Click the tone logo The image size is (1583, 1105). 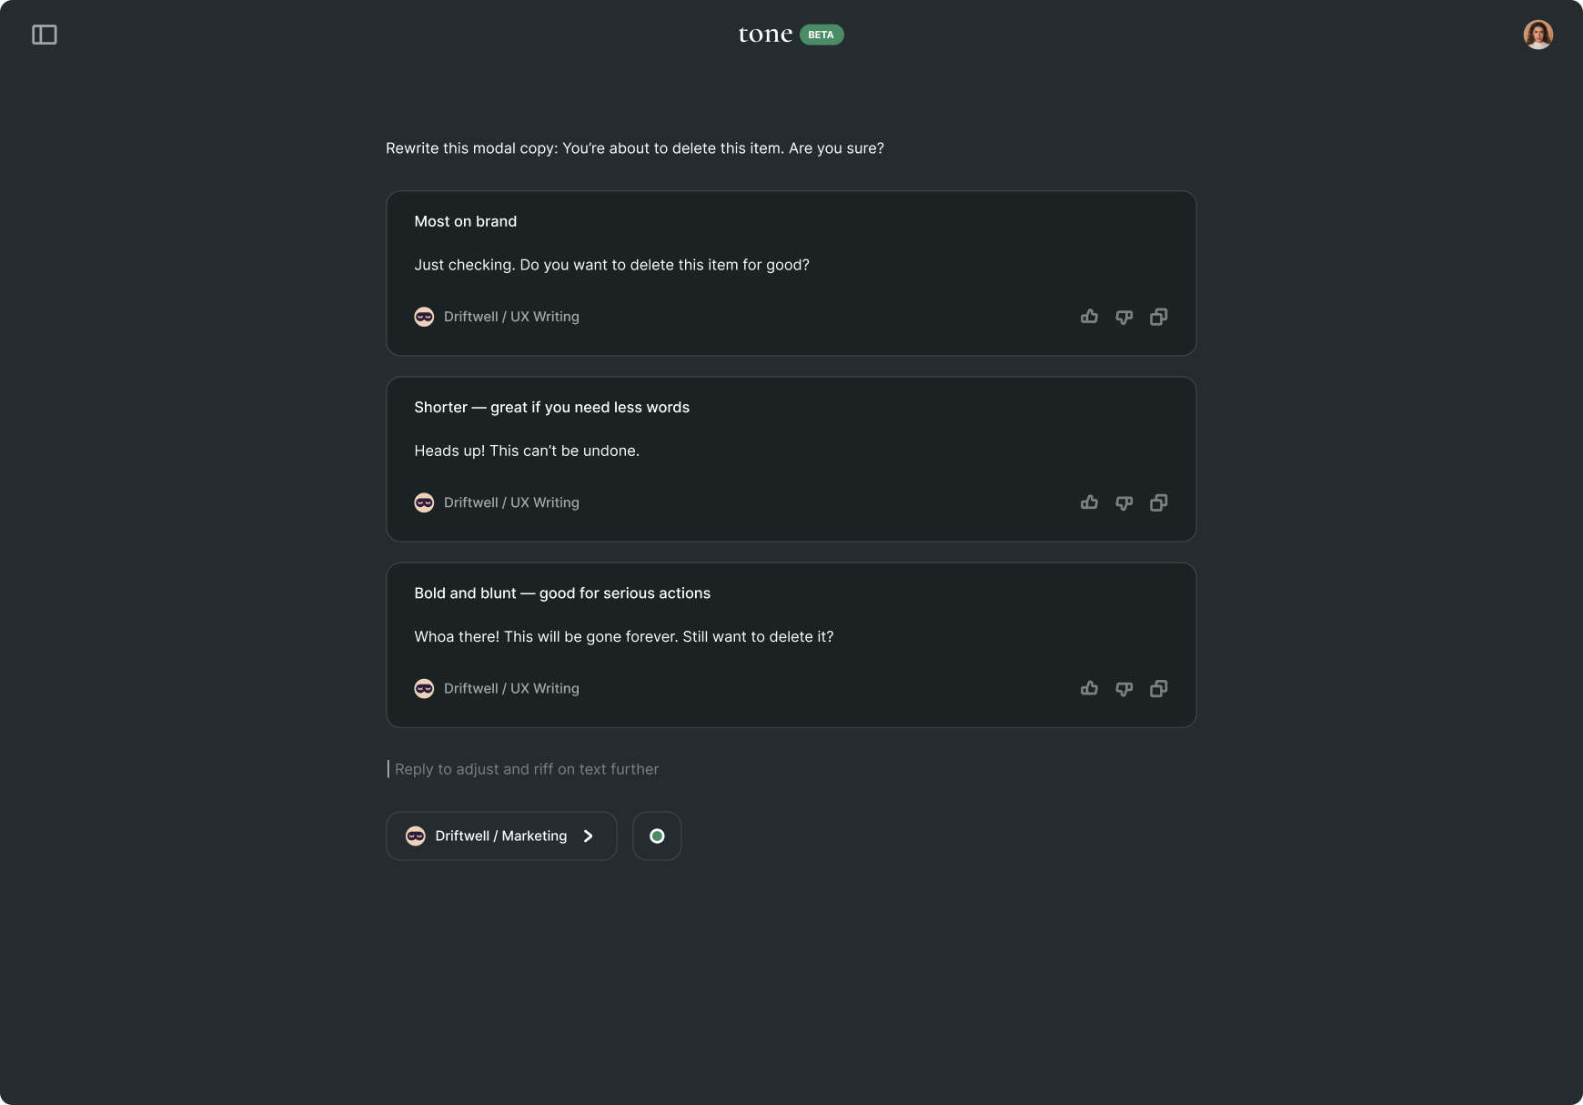[x=765, y=35]
